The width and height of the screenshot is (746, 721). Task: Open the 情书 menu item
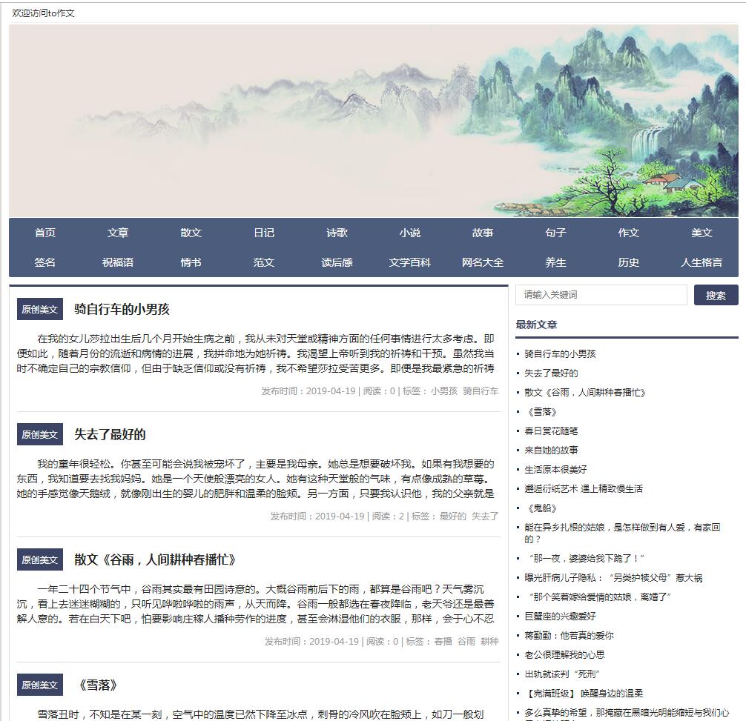coord(191,262)
